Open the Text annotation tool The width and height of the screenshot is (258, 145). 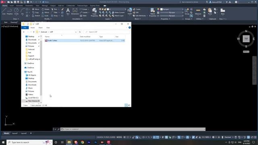(x=68, y=12)
